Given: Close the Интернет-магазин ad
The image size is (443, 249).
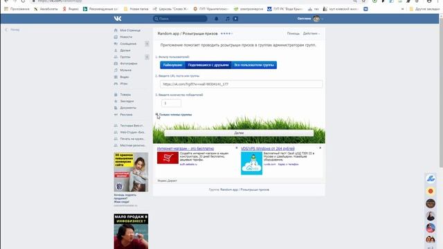Looking at the screenshot, I should coord(237,148).
